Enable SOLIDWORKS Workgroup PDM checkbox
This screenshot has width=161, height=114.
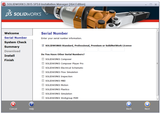[43, 98]
